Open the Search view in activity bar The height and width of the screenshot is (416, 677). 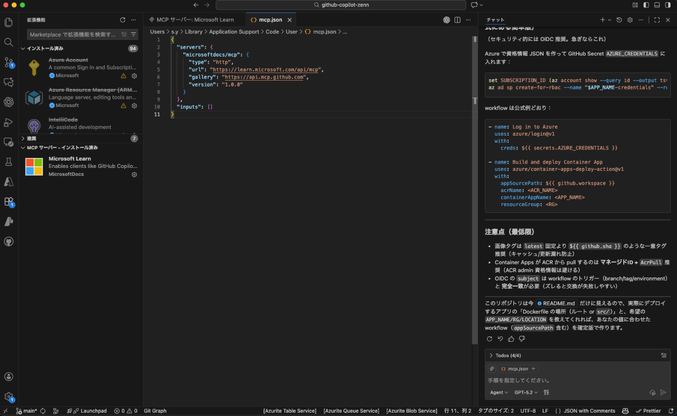point(9,42)
